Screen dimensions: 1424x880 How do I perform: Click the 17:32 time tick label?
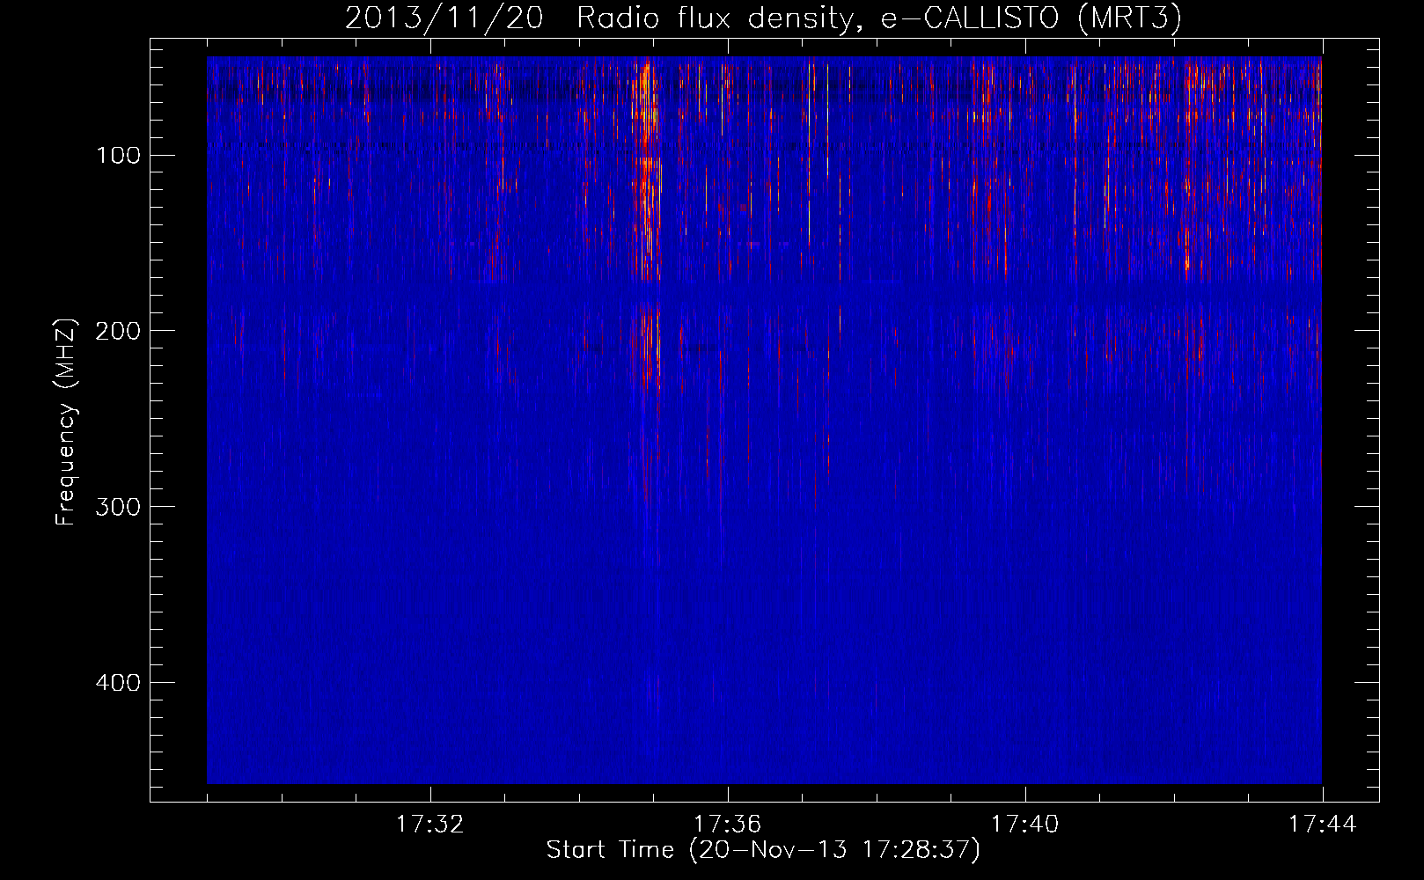429,825
